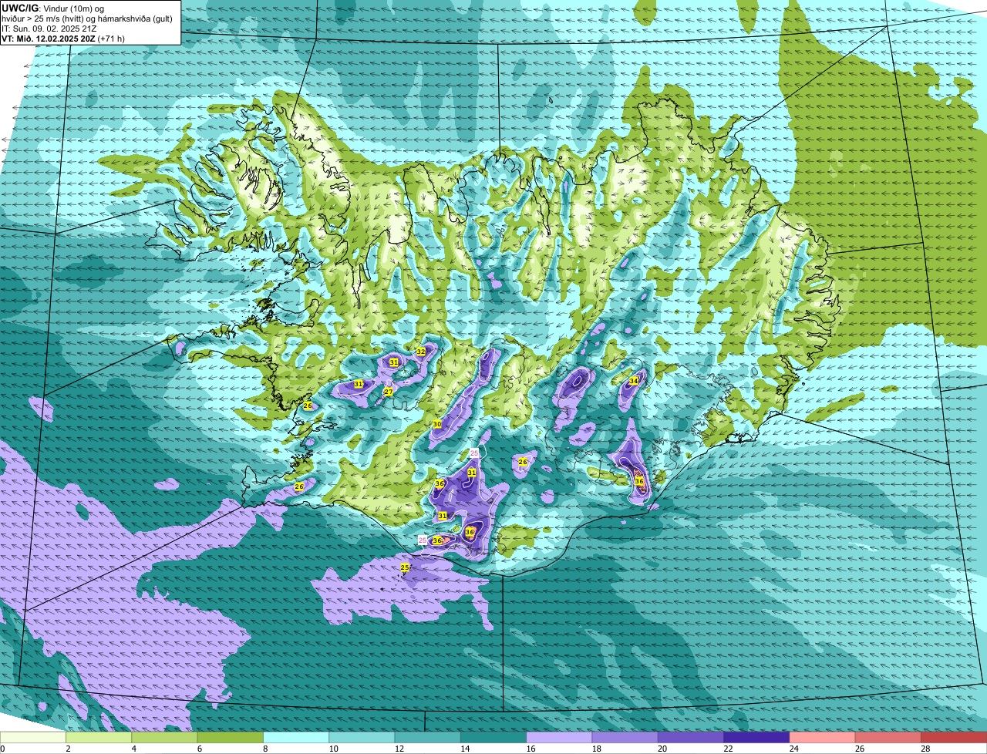
Task: Pick the above 28 m/s red legend swatch
Action: tap(954, 738)
